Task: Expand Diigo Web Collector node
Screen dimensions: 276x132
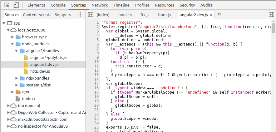Action: tap(8, 112)
